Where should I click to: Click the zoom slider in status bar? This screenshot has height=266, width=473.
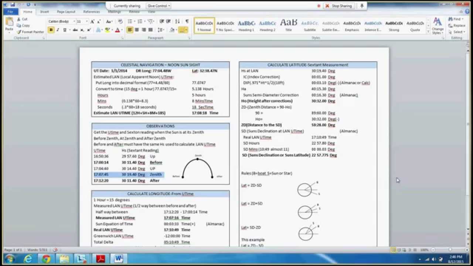449,250
